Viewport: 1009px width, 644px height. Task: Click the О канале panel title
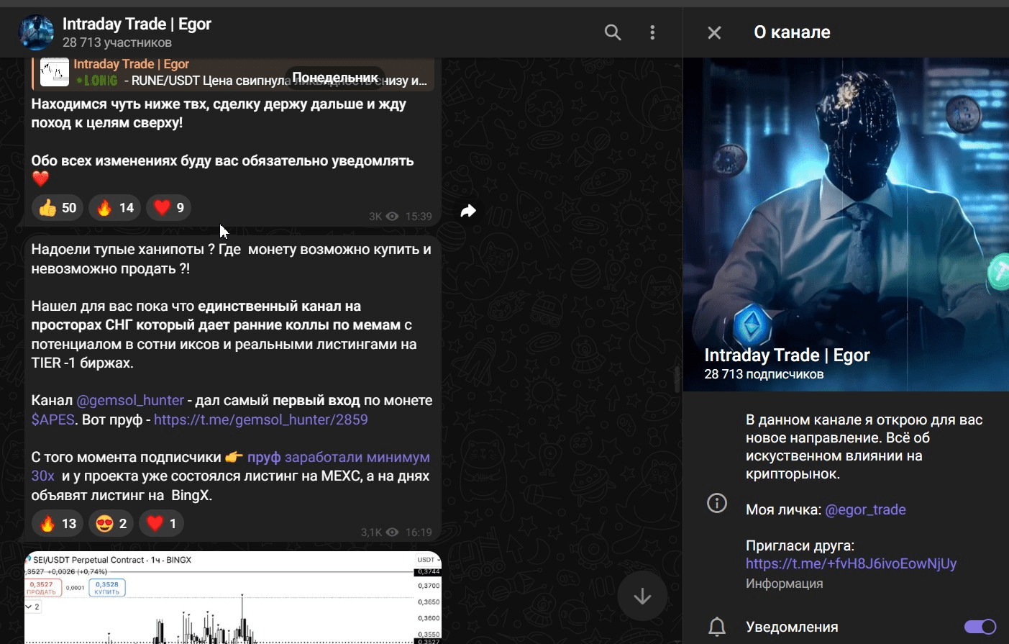click(792, 32)
